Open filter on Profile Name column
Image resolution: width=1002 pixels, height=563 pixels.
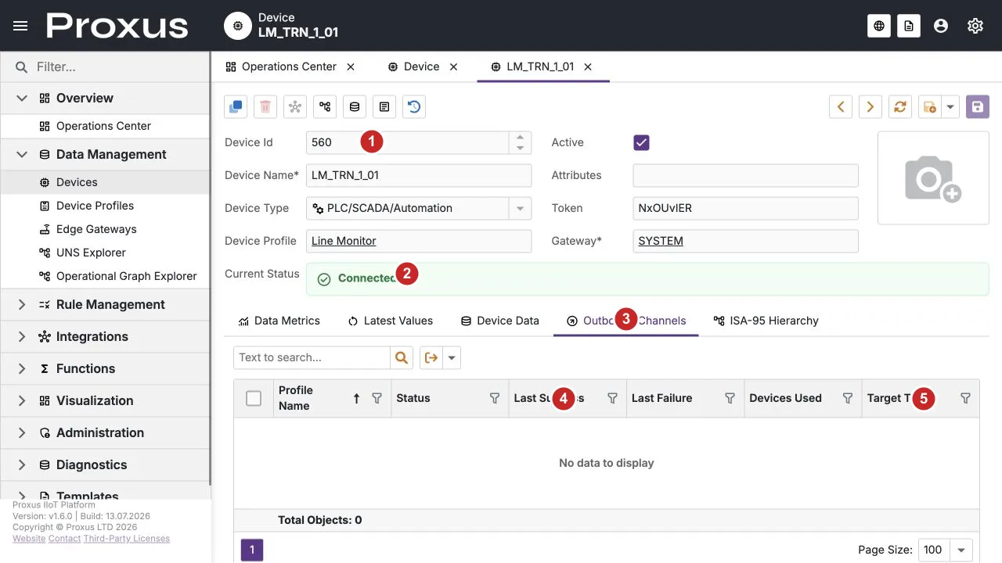[x=377, y=398]
